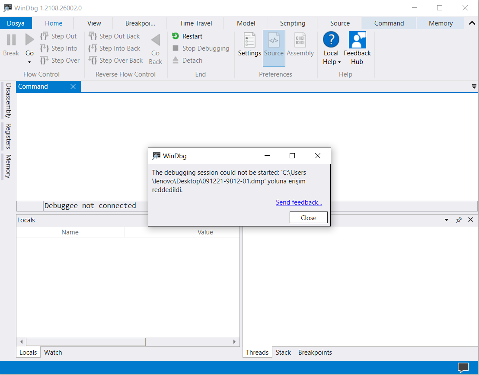Click Locals scrollbar left arrow
This screenshot has height=375, width=479.
[21, 342]
